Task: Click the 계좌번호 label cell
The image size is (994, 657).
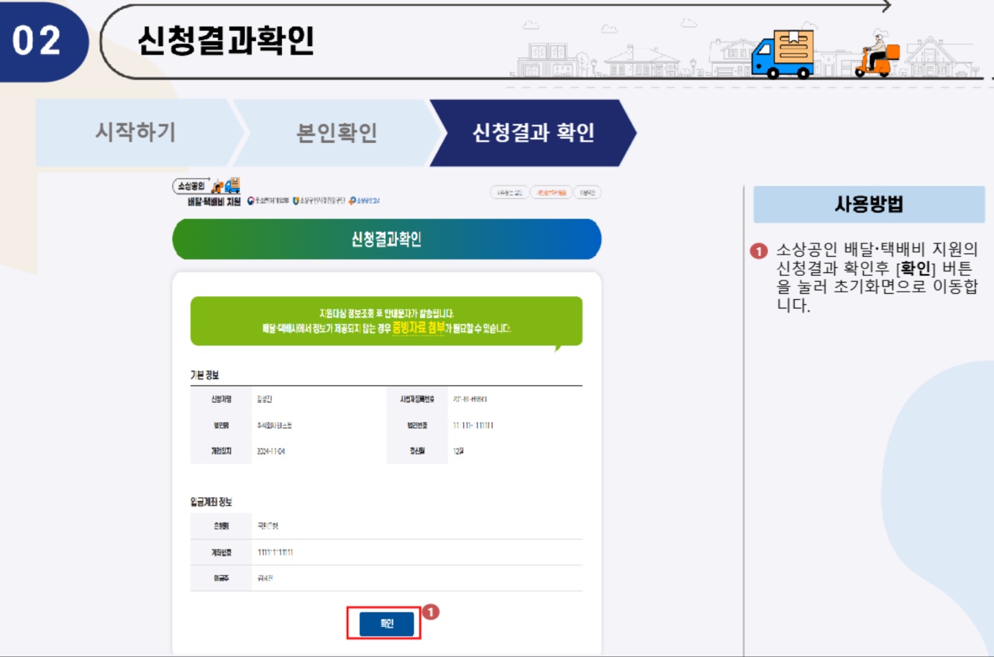Action: [x=222, y=553]
